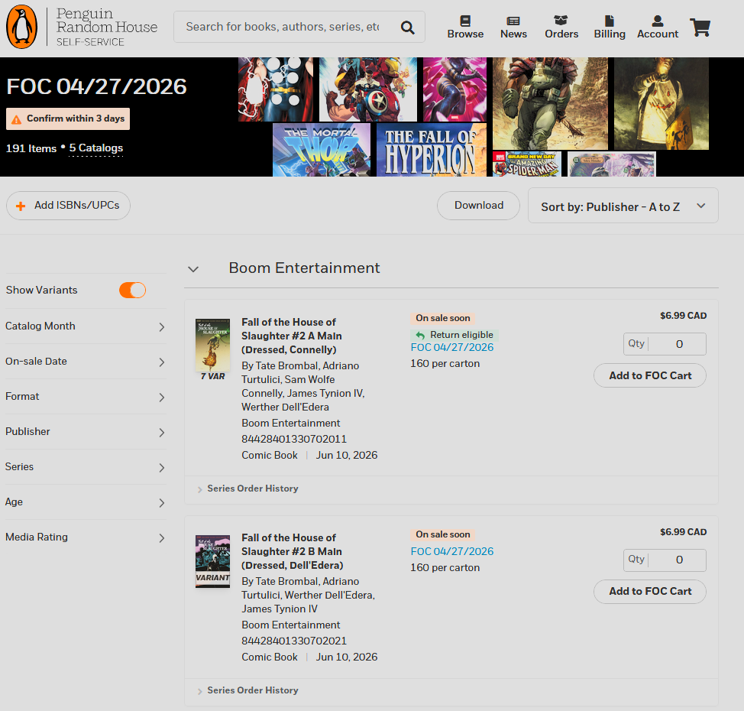Open the 5 Catalogs link

coord(95,148)
